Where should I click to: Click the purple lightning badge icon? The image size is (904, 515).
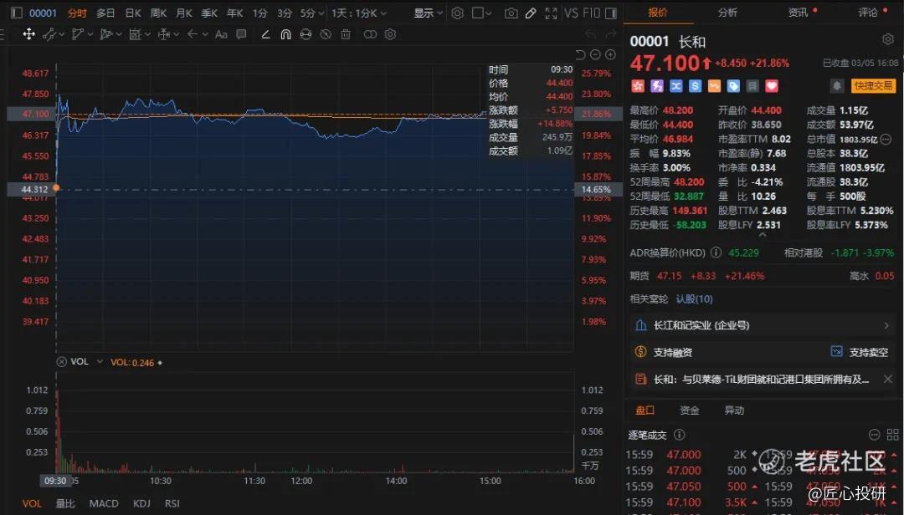657,86
